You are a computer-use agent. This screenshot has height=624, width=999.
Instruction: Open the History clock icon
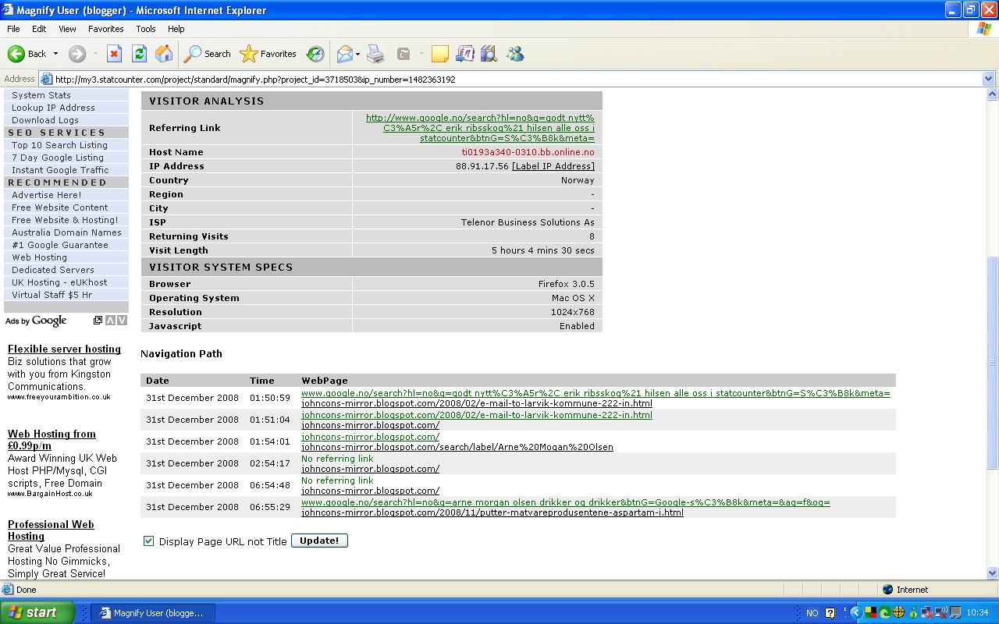click(315, 54)
